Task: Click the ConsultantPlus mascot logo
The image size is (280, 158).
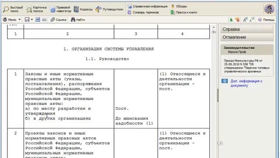Action: (x=269, y=9)
